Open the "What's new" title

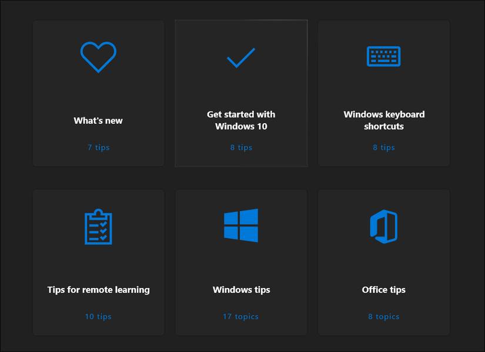click(98, 120)
